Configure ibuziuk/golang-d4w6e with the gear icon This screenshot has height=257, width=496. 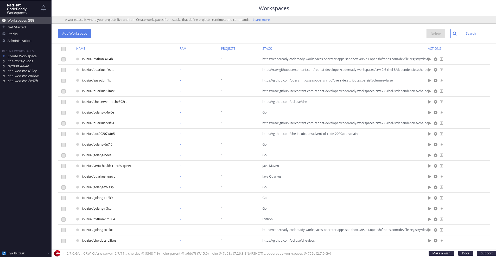[x=436, y=112]
